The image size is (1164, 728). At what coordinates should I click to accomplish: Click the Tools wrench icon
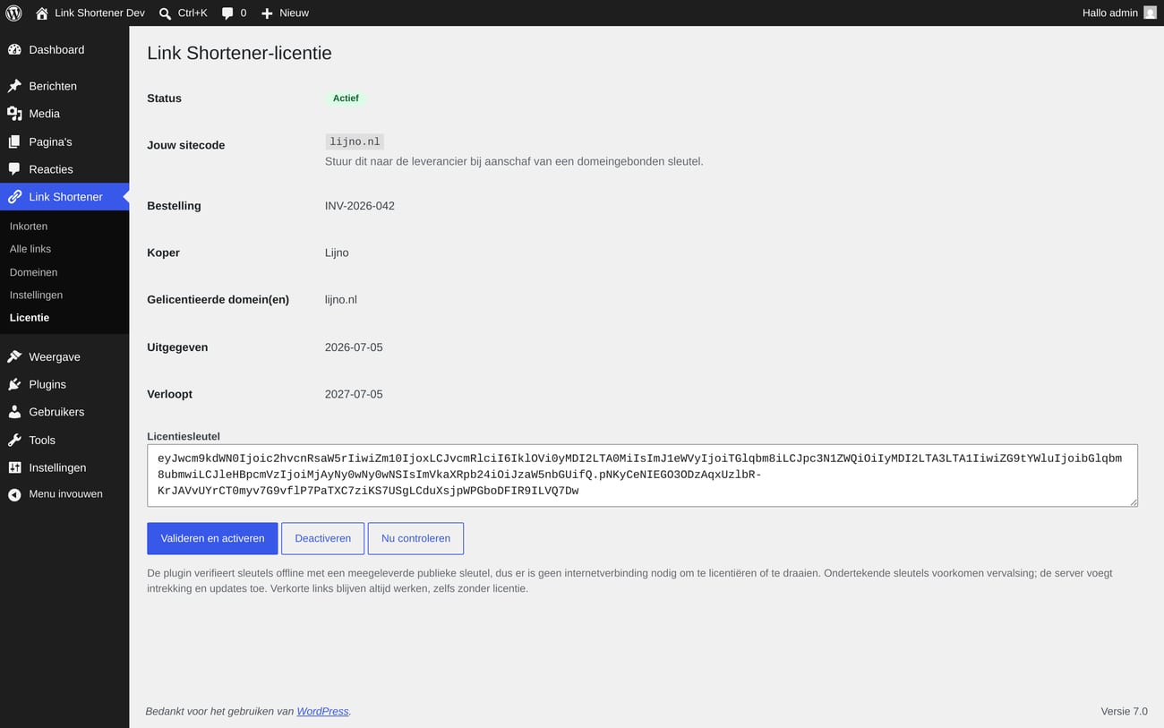tap(14, 440)
